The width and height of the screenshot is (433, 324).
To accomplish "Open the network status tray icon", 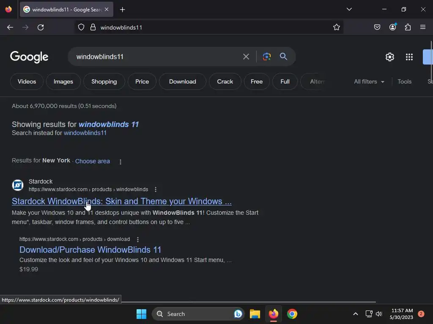I will pyautogui.click(x=369, y=314).
